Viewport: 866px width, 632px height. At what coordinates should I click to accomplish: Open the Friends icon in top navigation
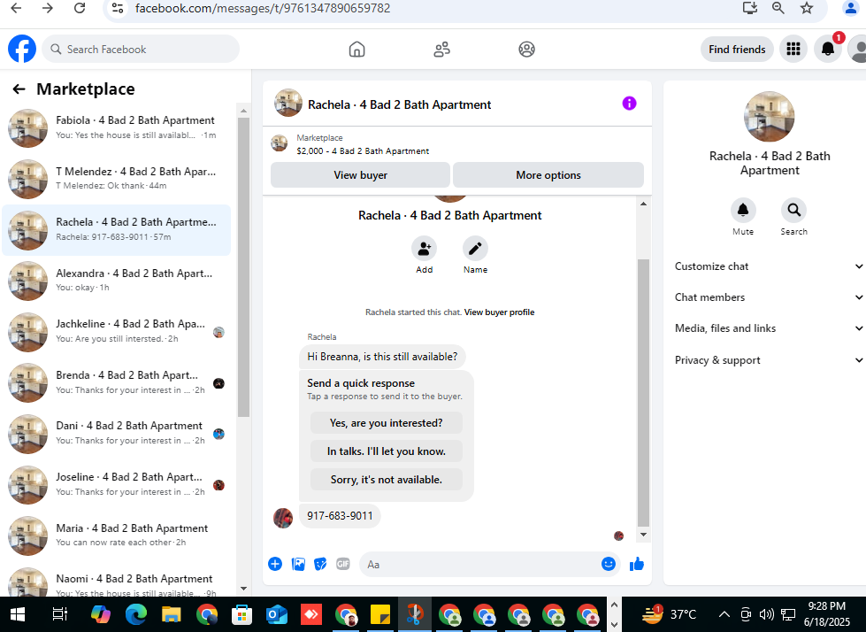coord(441,50)
